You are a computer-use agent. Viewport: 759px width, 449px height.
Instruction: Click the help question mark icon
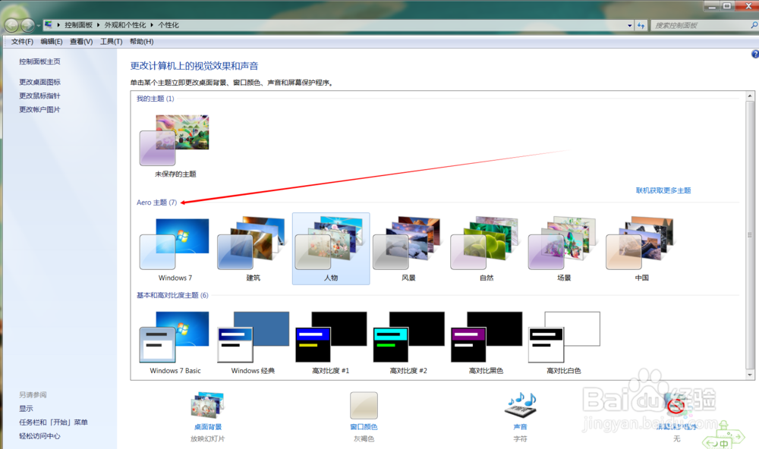pos(754,54)
